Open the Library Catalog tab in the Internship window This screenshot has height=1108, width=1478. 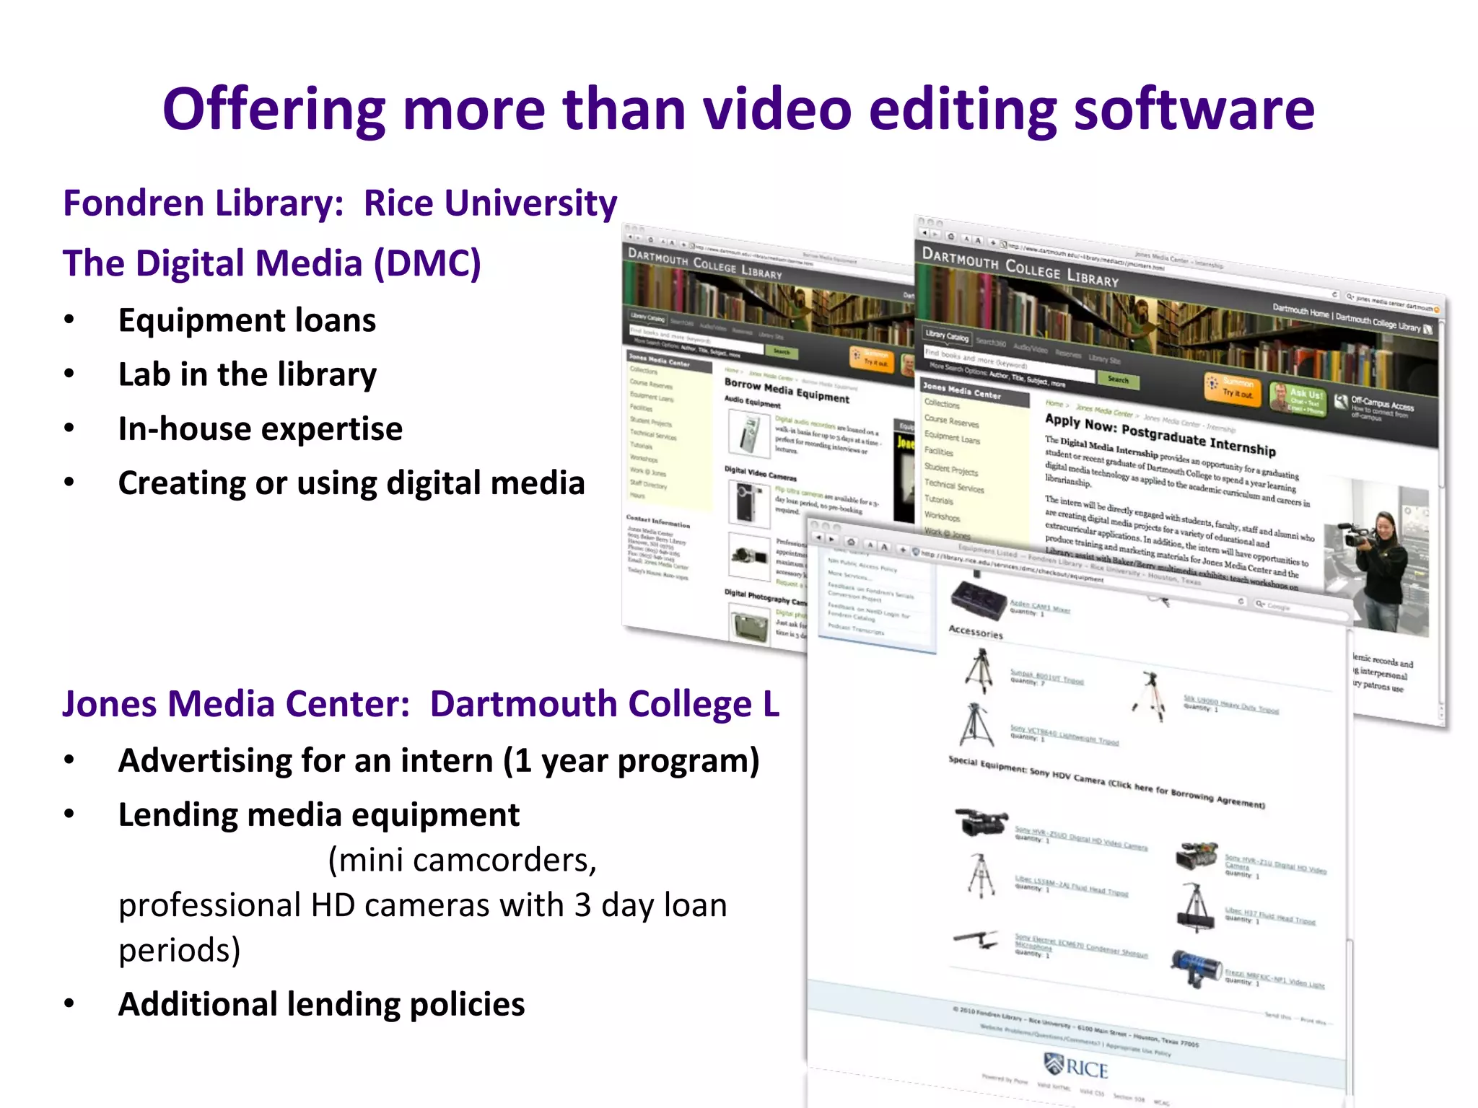[947, 336]
